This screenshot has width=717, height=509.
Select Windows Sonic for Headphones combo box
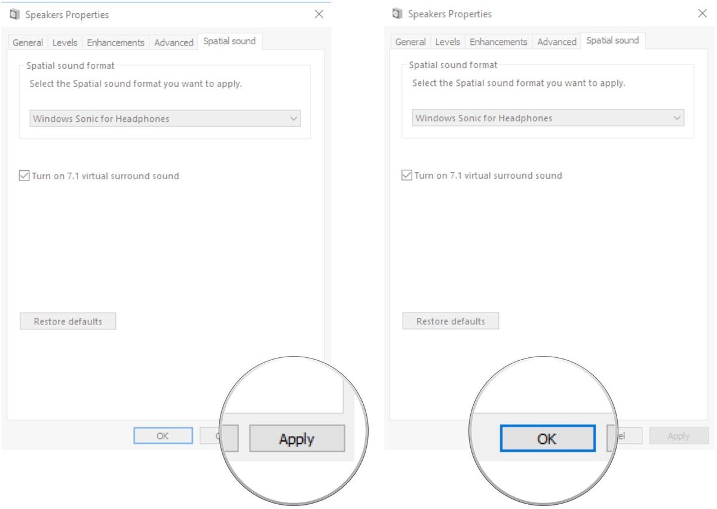click(164, 118)
